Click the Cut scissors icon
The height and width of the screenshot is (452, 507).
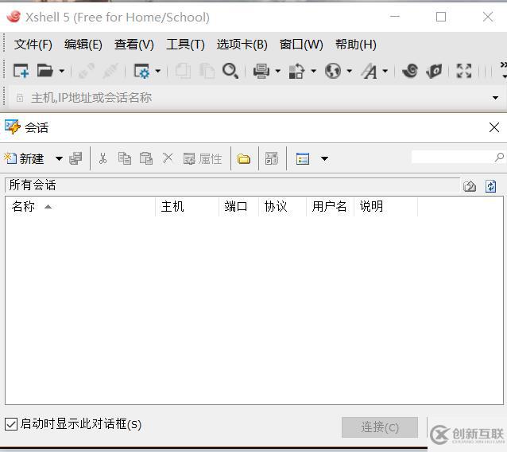tap(103, 158)
